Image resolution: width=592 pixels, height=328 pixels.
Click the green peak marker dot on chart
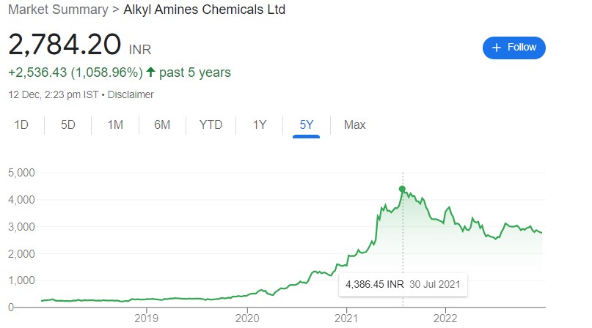pyautogui.click(x=402, y=189)
